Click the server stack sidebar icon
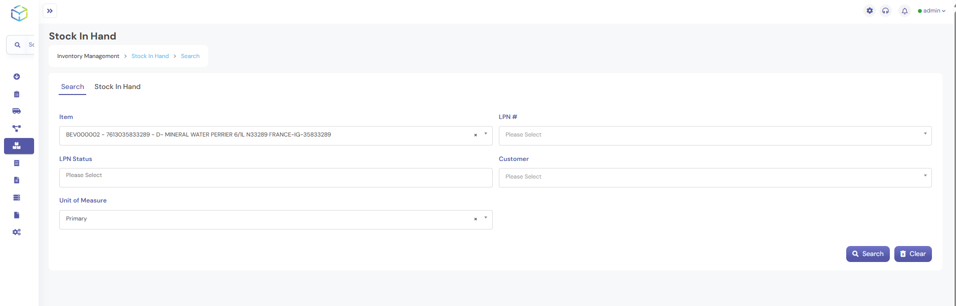 tap(17, 197)
